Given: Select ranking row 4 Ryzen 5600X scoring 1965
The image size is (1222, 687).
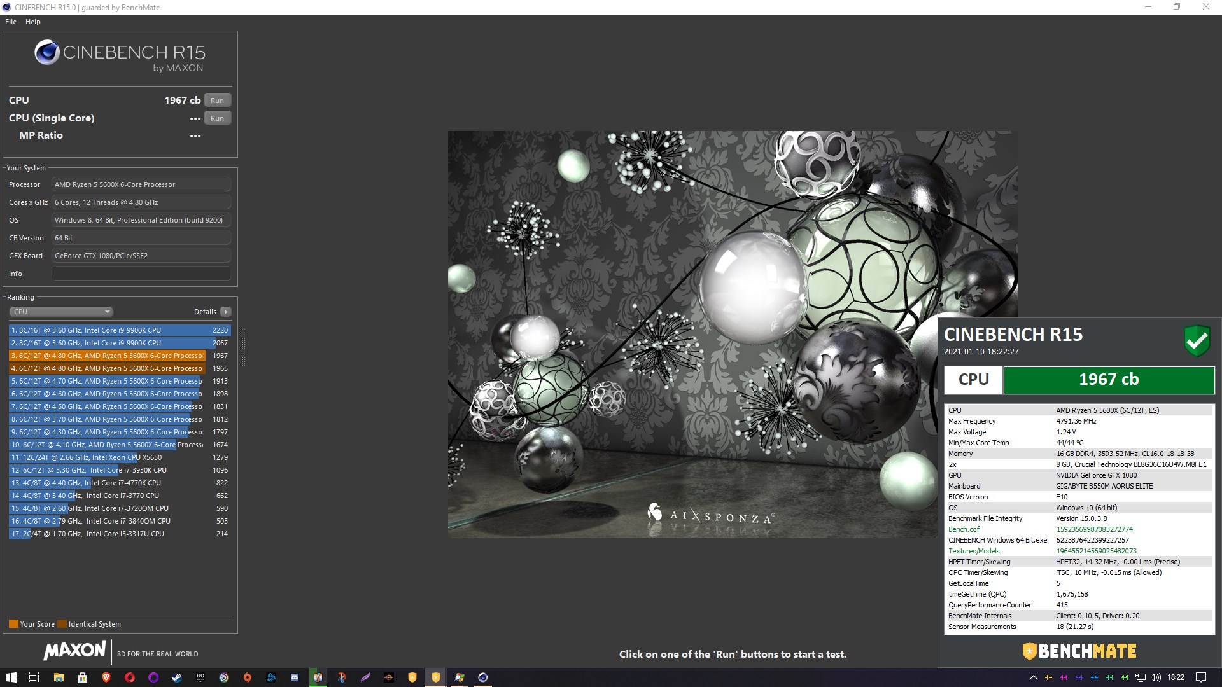Looking at the screenshot, I should 120,368.
